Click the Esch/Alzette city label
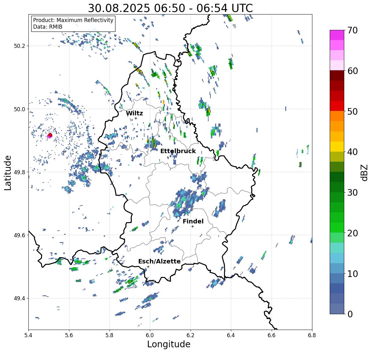Image resolution: width=372 pixels, height=352 pixels. [x=159, y=261]
